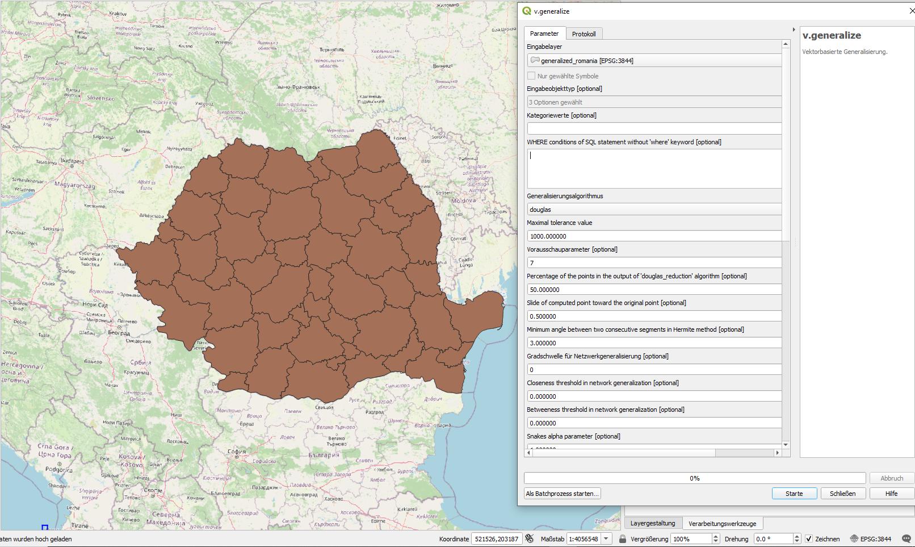
Task: Increase Vergrößerung with stepper up arrow
Action: pyautogui.click(x=715, y=536)
